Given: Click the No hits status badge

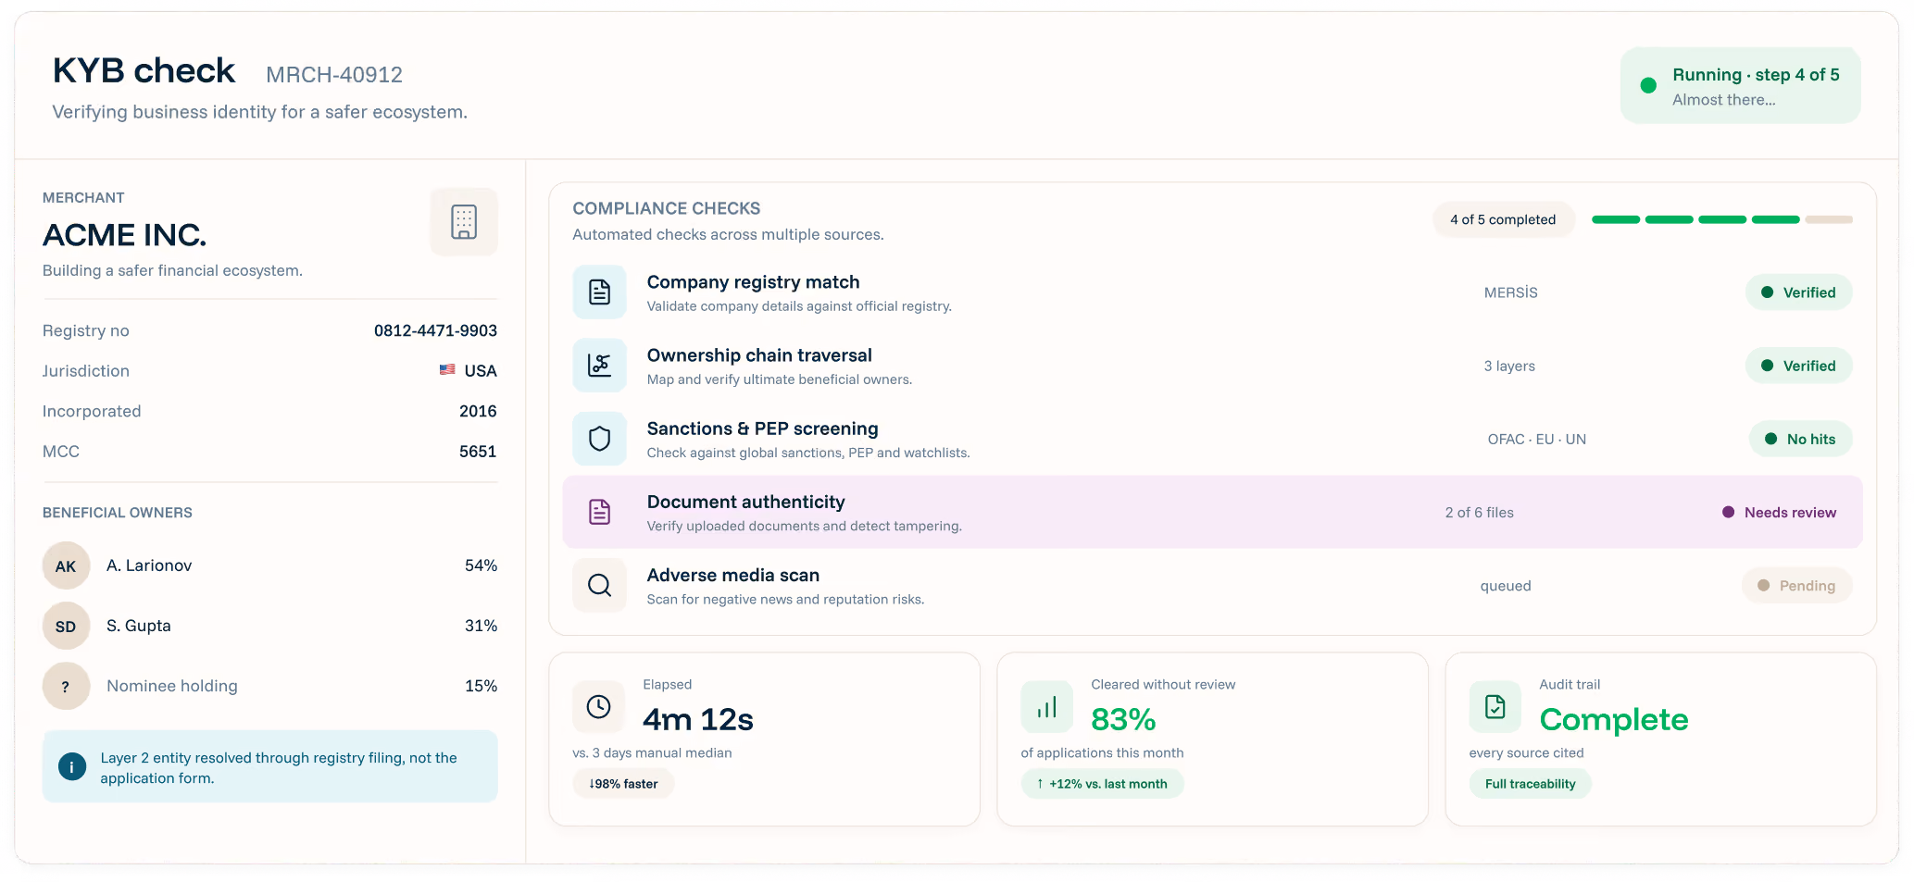Looking at the screenshot, I should (x=1800, y=440).
